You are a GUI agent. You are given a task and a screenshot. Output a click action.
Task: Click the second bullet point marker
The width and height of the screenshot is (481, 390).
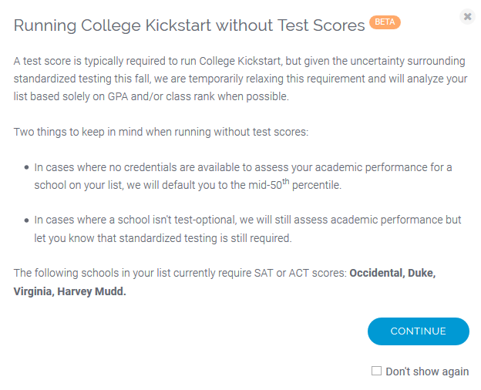click(27, 220)
